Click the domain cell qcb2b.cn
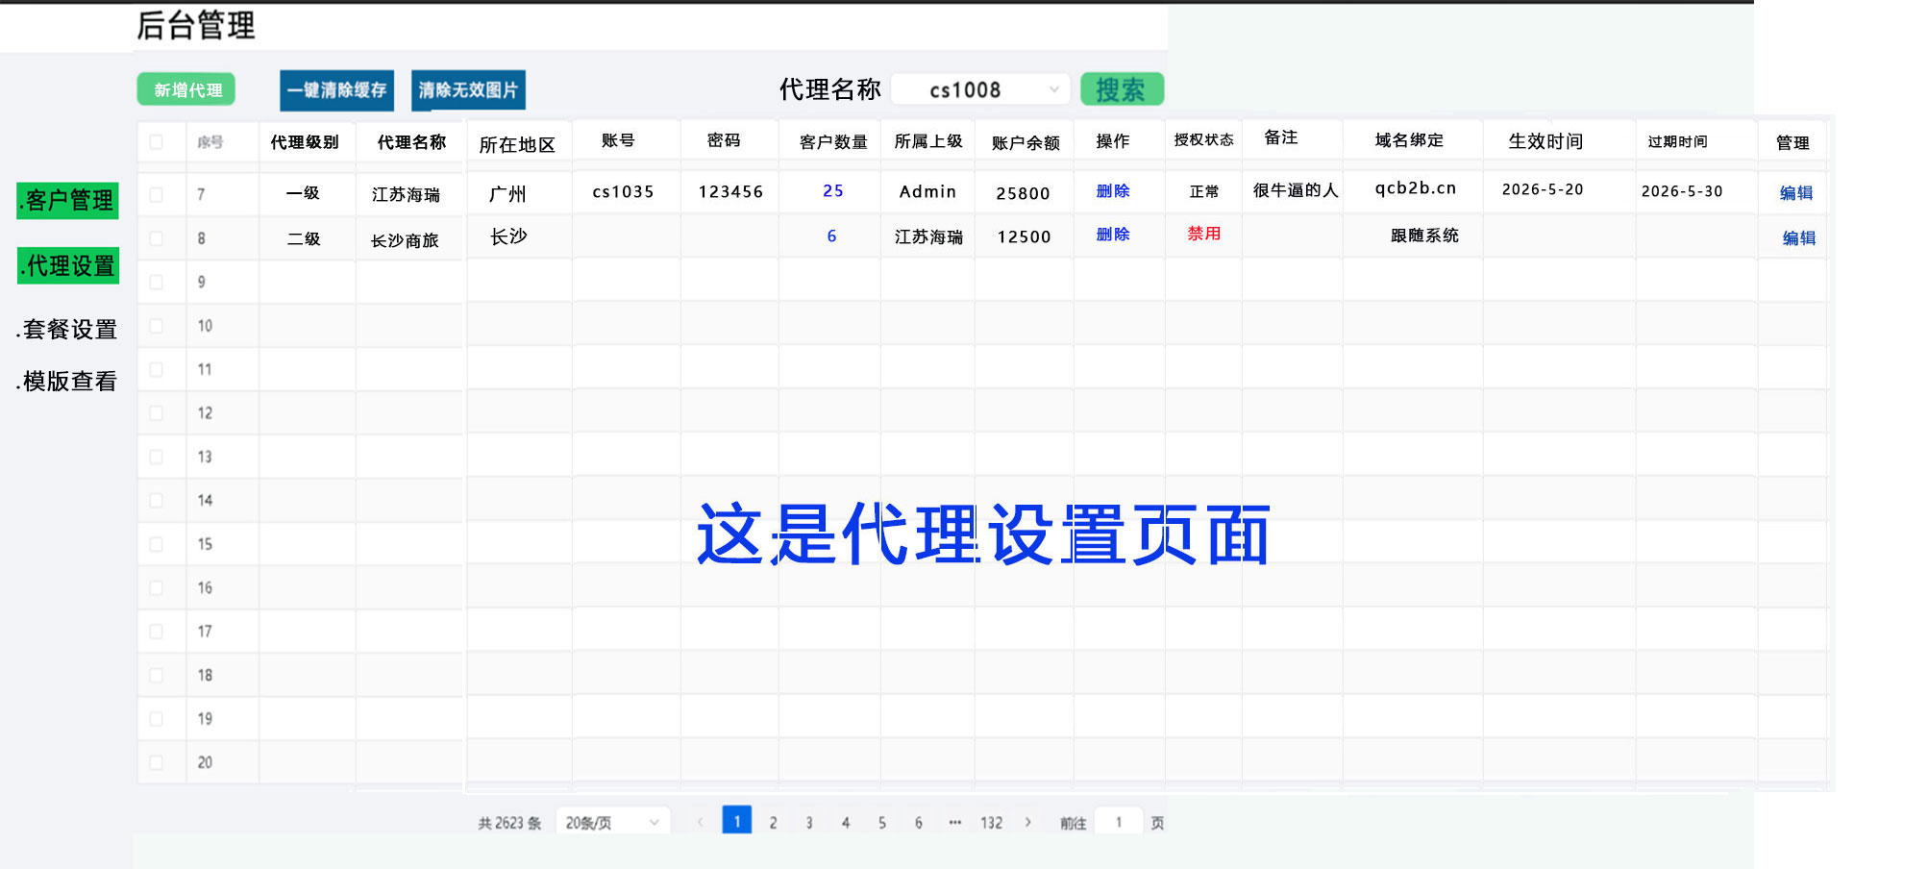The height and width of the screenshot is (869, 1928). point(1416,188)
